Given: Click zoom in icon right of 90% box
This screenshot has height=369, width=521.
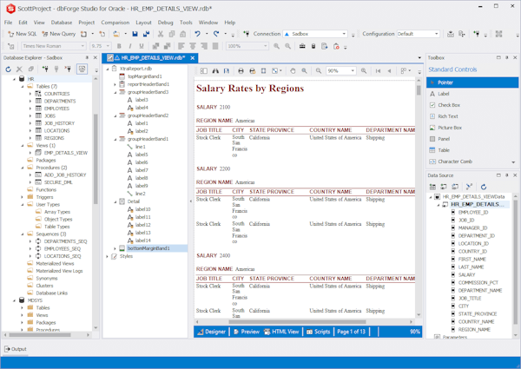Looking at the screenshot, I should pyautogui.click(x=364, y=70).
